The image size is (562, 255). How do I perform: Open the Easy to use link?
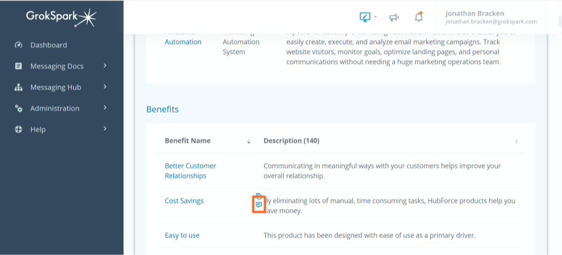(x=182, y=236)
